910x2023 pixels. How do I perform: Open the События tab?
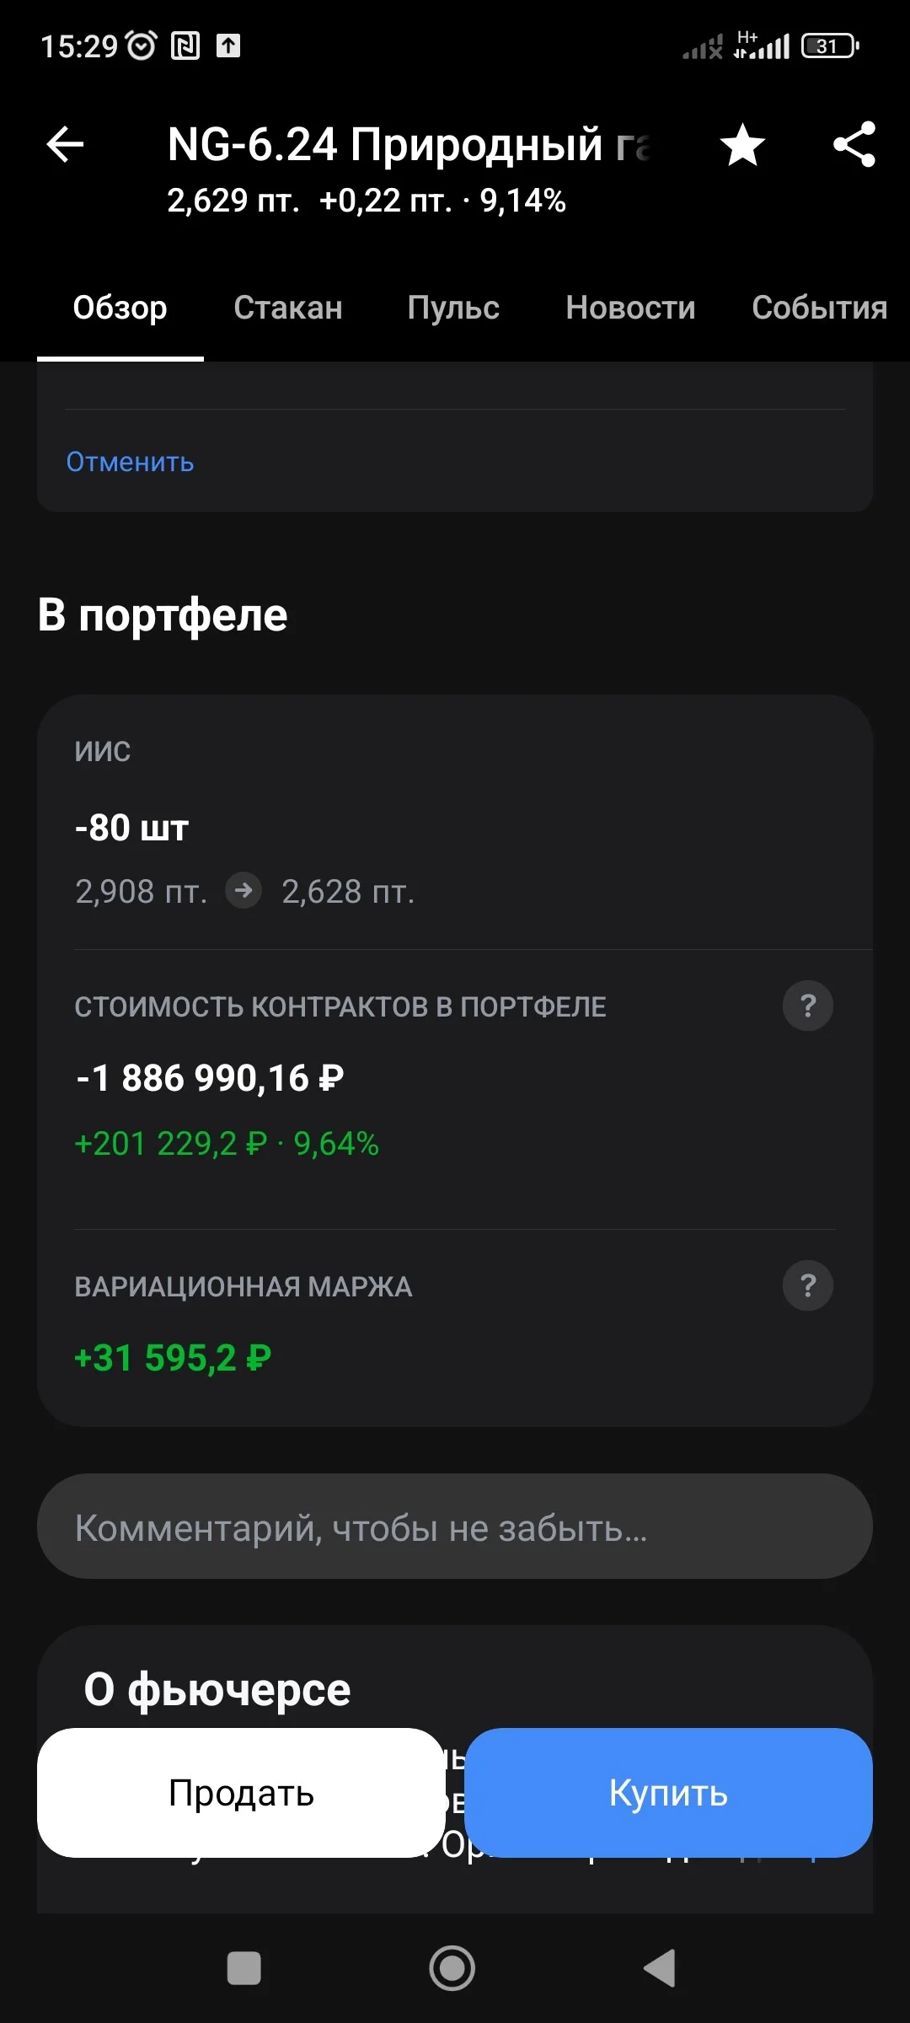tap(819, 308)
